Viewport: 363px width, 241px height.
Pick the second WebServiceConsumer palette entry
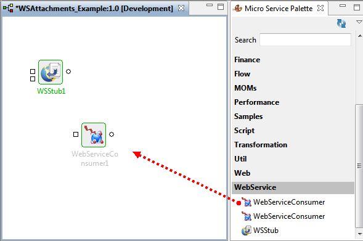(x=283, y=216)
